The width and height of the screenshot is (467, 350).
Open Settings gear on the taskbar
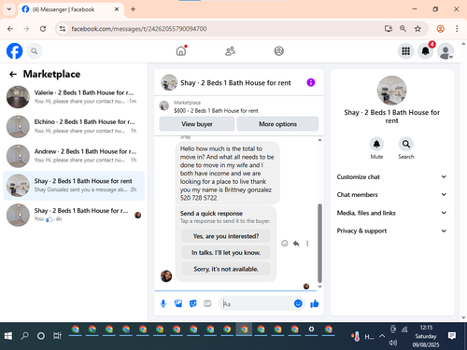(x=311, y=329)
